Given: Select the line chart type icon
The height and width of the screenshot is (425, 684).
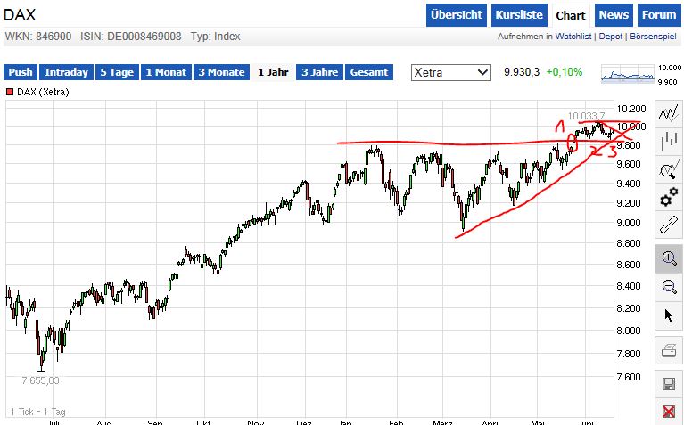Looking at the screenshot, I should tap(668, 114).
